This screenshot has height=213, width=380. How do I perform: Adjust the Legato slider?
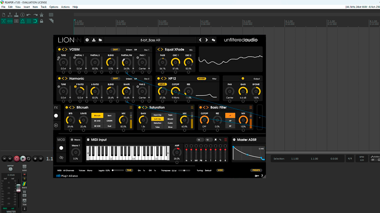tap(118, 170)
